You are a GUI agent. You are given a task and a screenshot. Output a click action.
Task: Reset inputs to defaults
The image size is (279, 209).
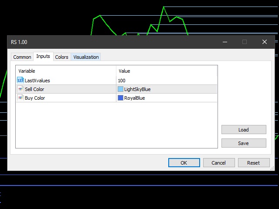tap(254, 162)
